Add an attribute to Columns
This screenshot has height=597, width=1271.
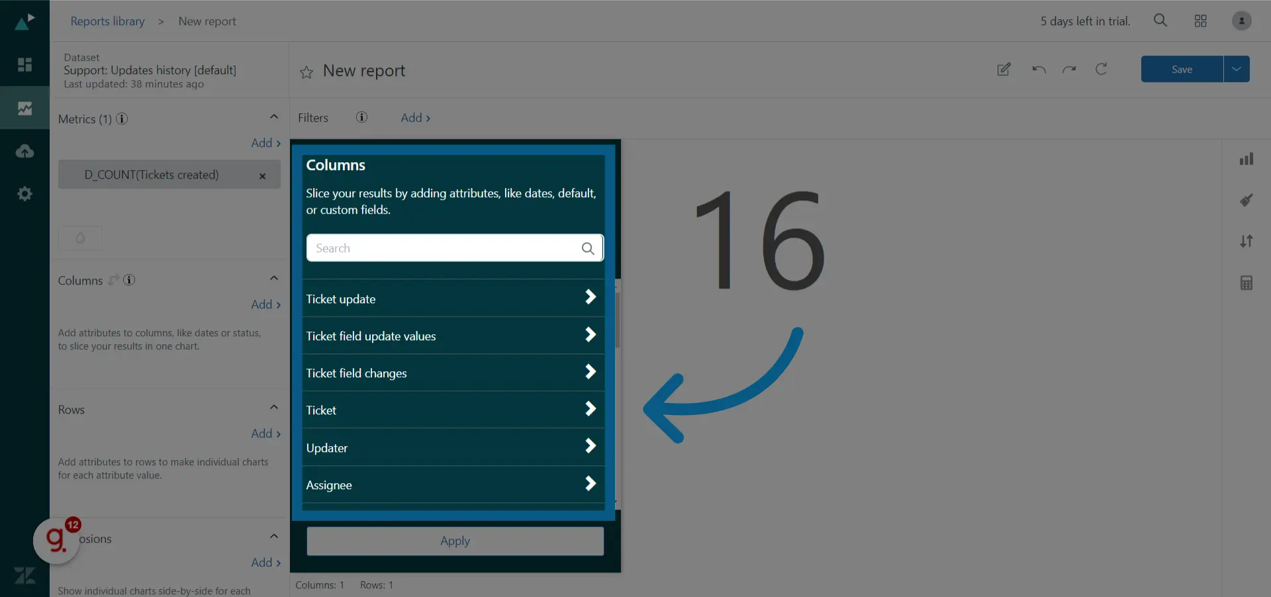click(265, 304)
